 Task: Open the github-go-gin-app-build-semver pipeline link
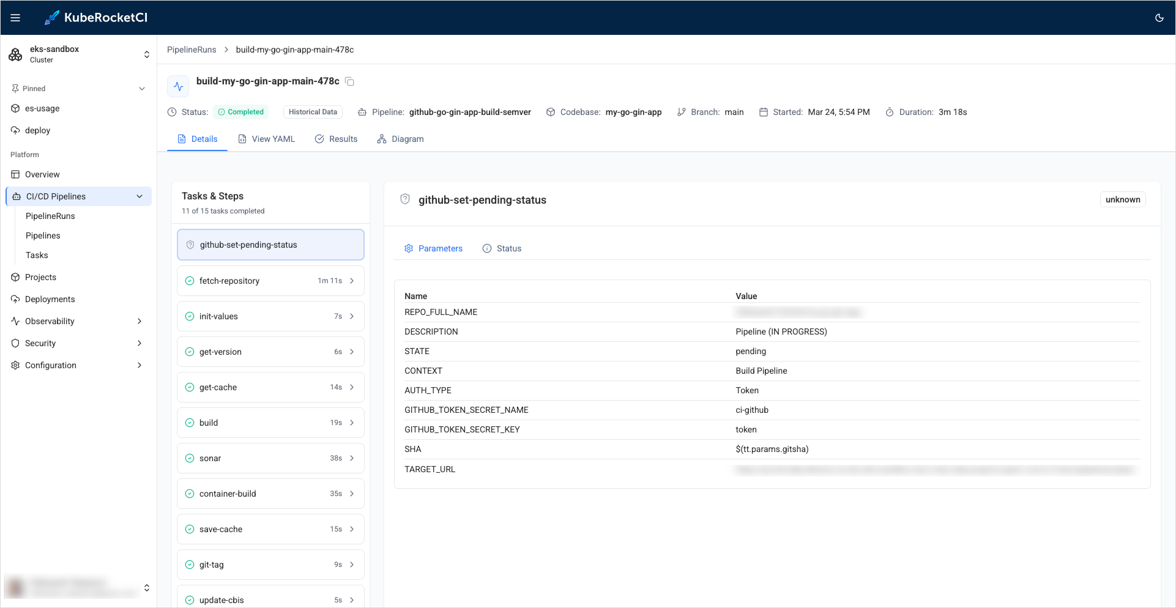click(470, 112)
